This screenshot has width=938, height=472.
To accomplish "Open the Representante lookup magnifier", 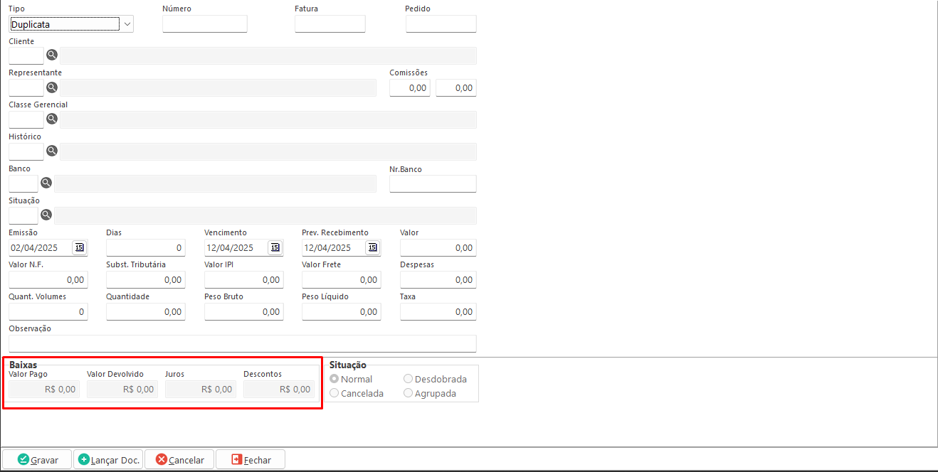I will 52,87.
